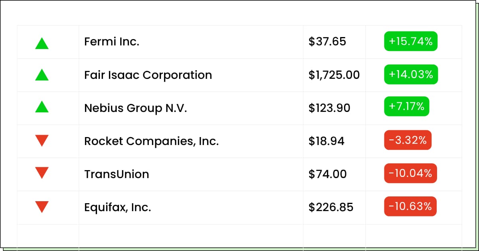Open the Equifax, Inc. company name
This screenshot has height=251, width=479.
coord(118,208)
